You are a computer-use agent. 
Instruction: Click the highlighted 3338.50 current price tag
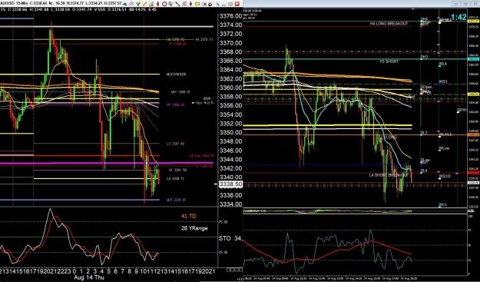pos(231,184)
